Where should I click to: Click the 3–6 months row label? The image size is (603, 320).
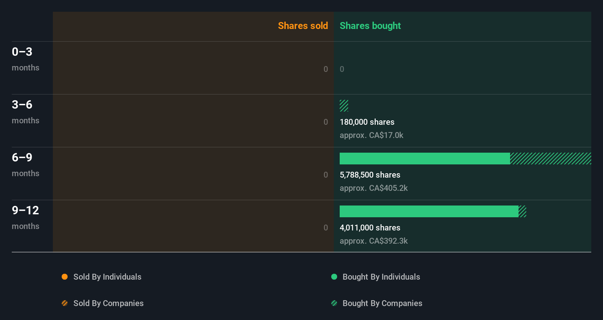click(25, 112)
